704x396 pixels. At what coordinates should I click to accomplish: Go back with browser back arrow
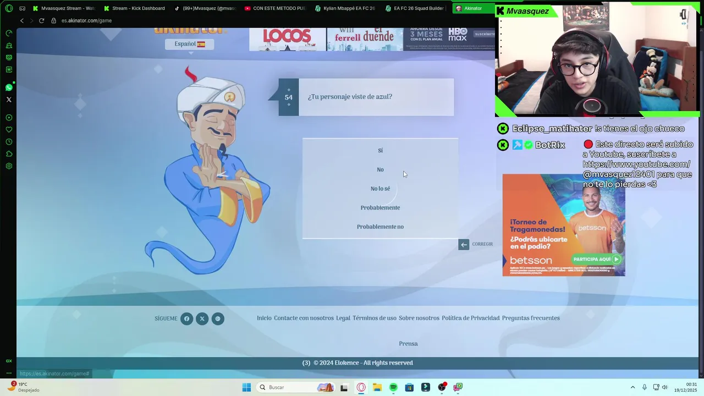click(22, 20)
